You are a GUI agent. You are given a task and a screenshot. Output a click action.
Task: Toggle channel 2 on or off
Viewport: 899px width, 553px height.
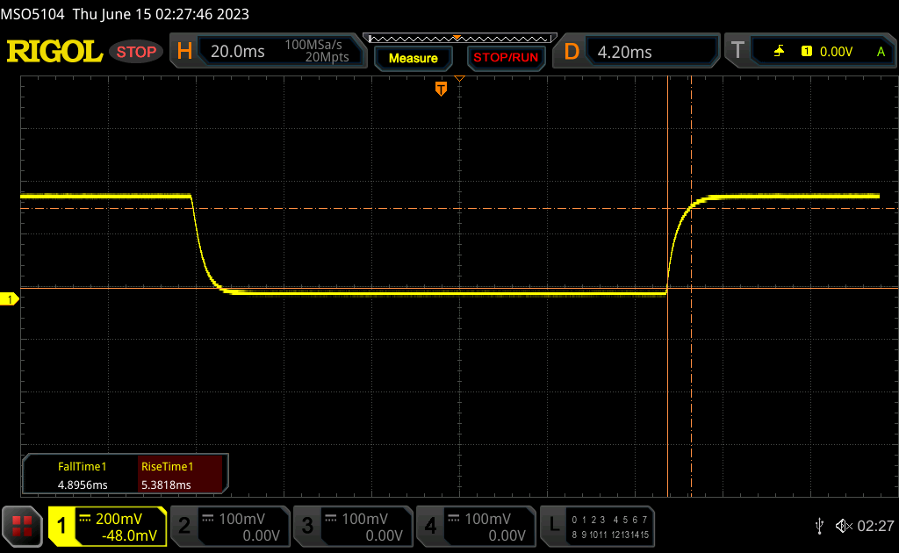(x=184, y=526)
